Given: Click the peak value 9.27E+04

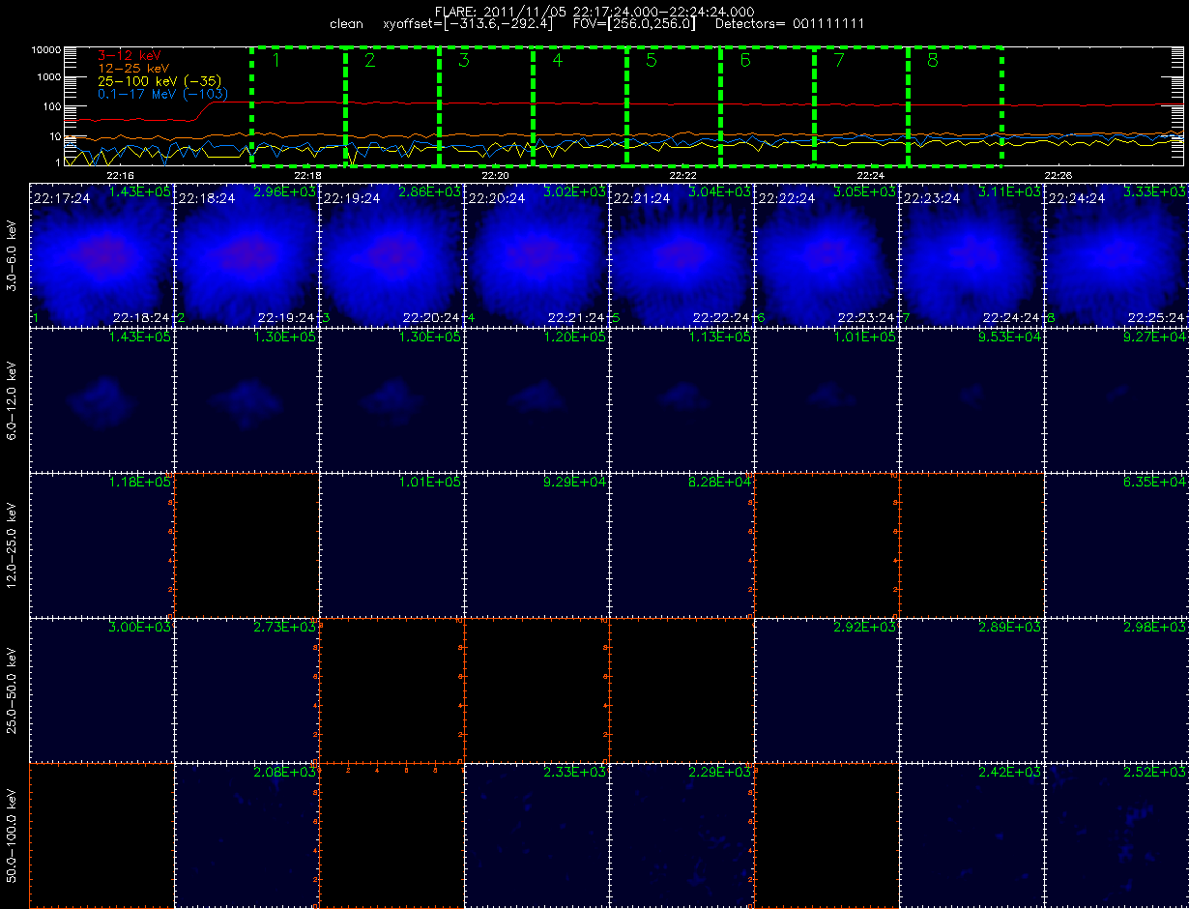Looking at the screenshot, I should pyautogui.click(x=1155, y=337).
